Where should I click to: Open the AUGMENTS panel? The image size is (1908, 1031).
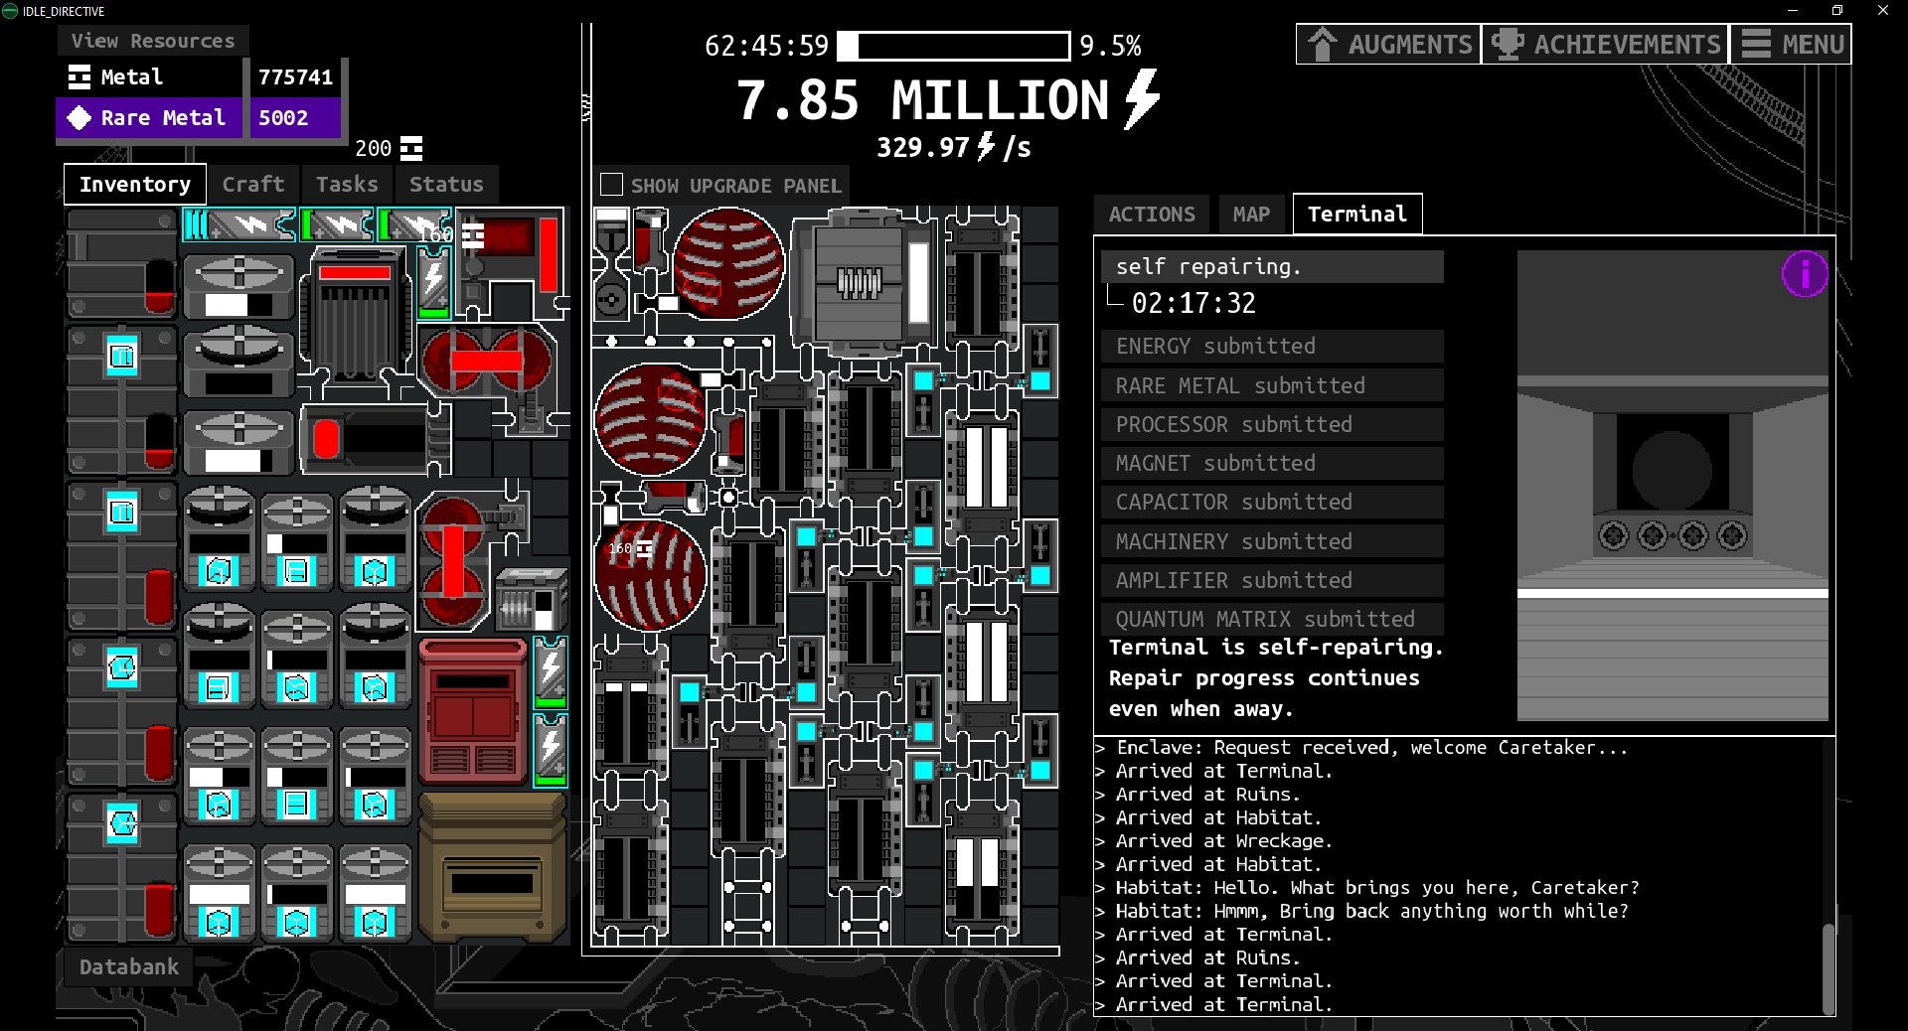1389,44
